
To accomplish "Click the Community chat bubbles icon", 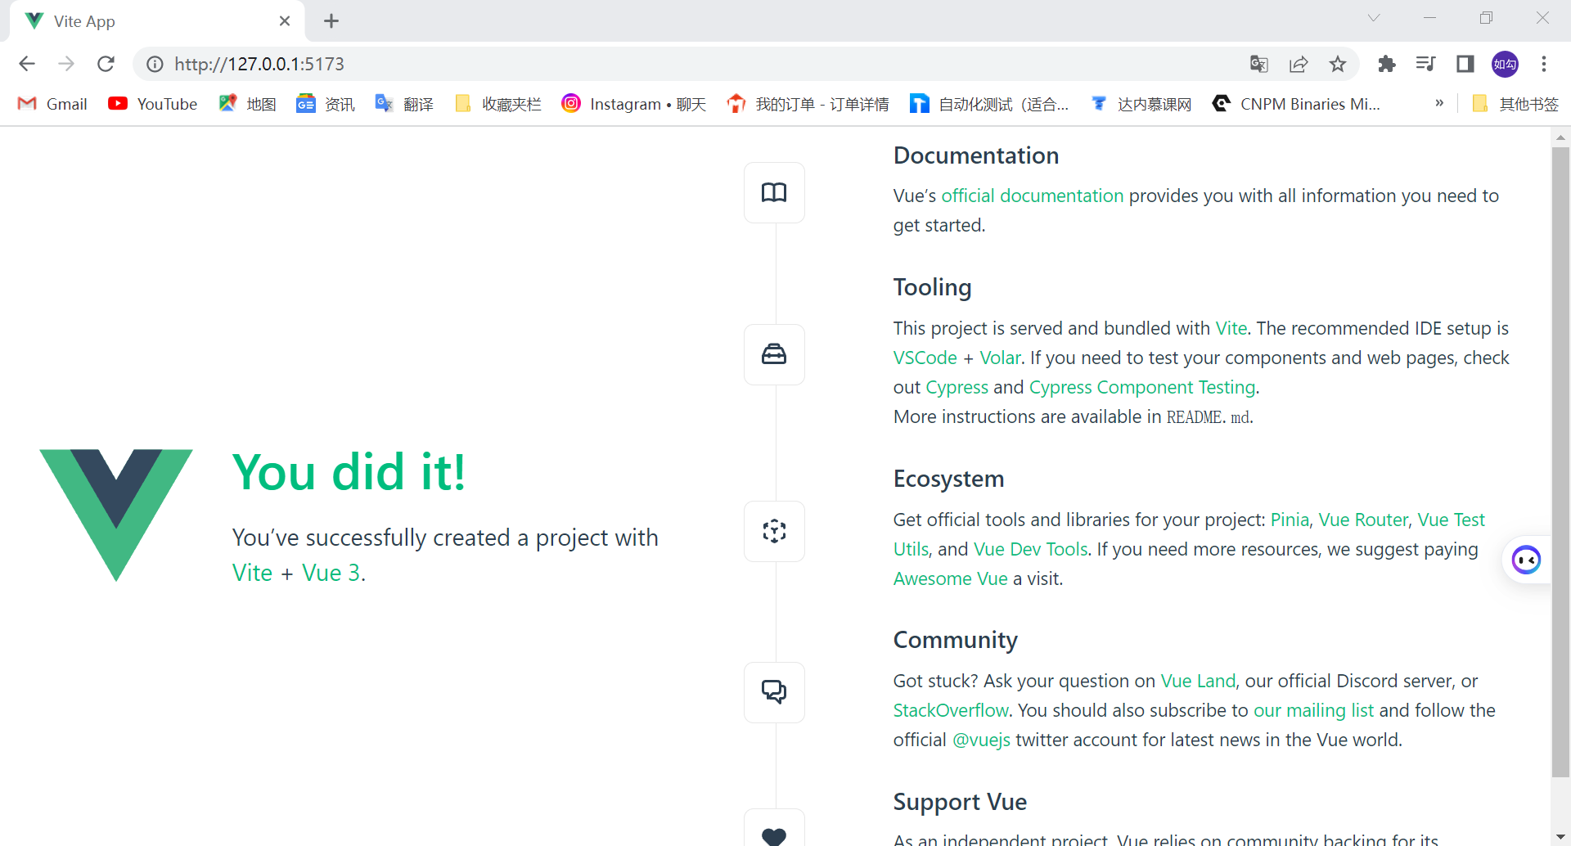I will 774,692.
